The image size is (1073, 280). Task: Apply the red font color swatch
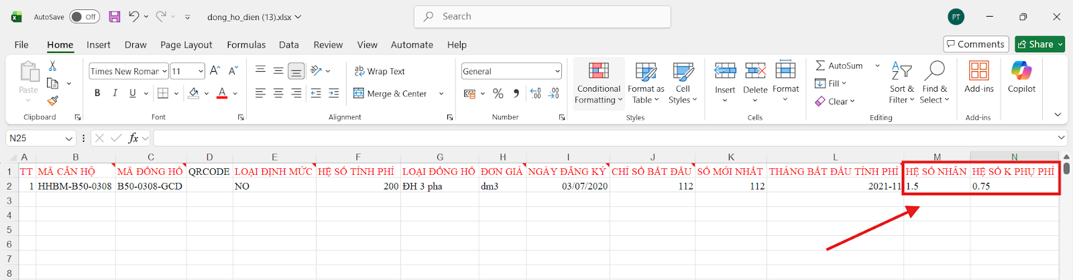click(222, 93)
